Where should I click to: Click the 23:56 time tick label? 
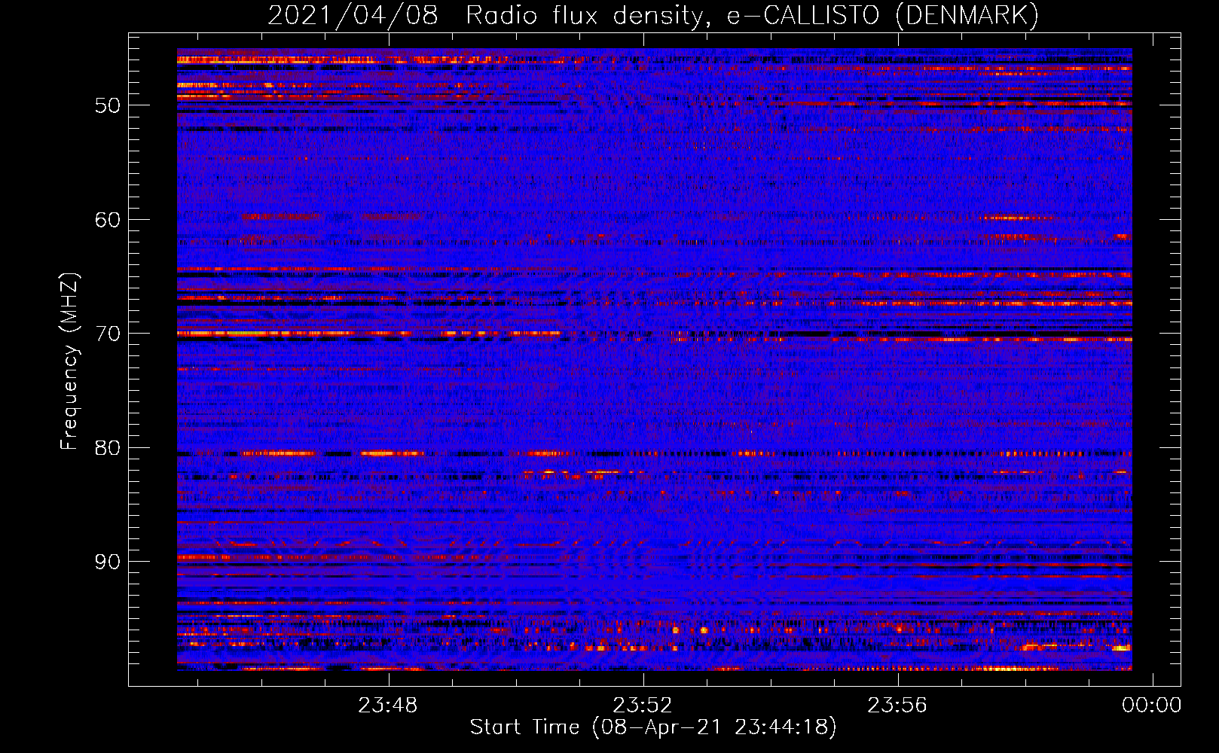click(897, 706)
